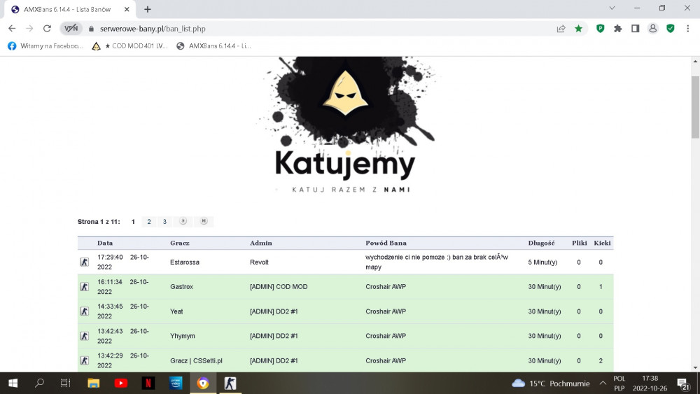The image size is (700, 394).
Task: Open Witamy na Facebook bookmark
Action: [45, 46]
